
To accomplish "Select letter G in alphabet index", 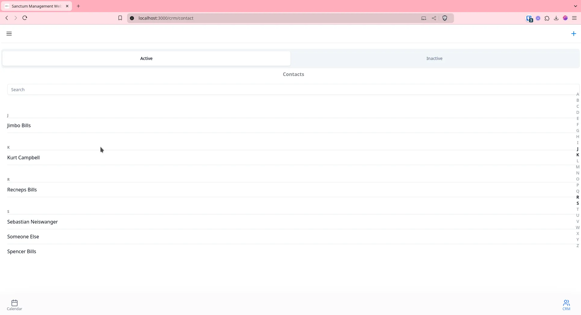I will [578, 131].
